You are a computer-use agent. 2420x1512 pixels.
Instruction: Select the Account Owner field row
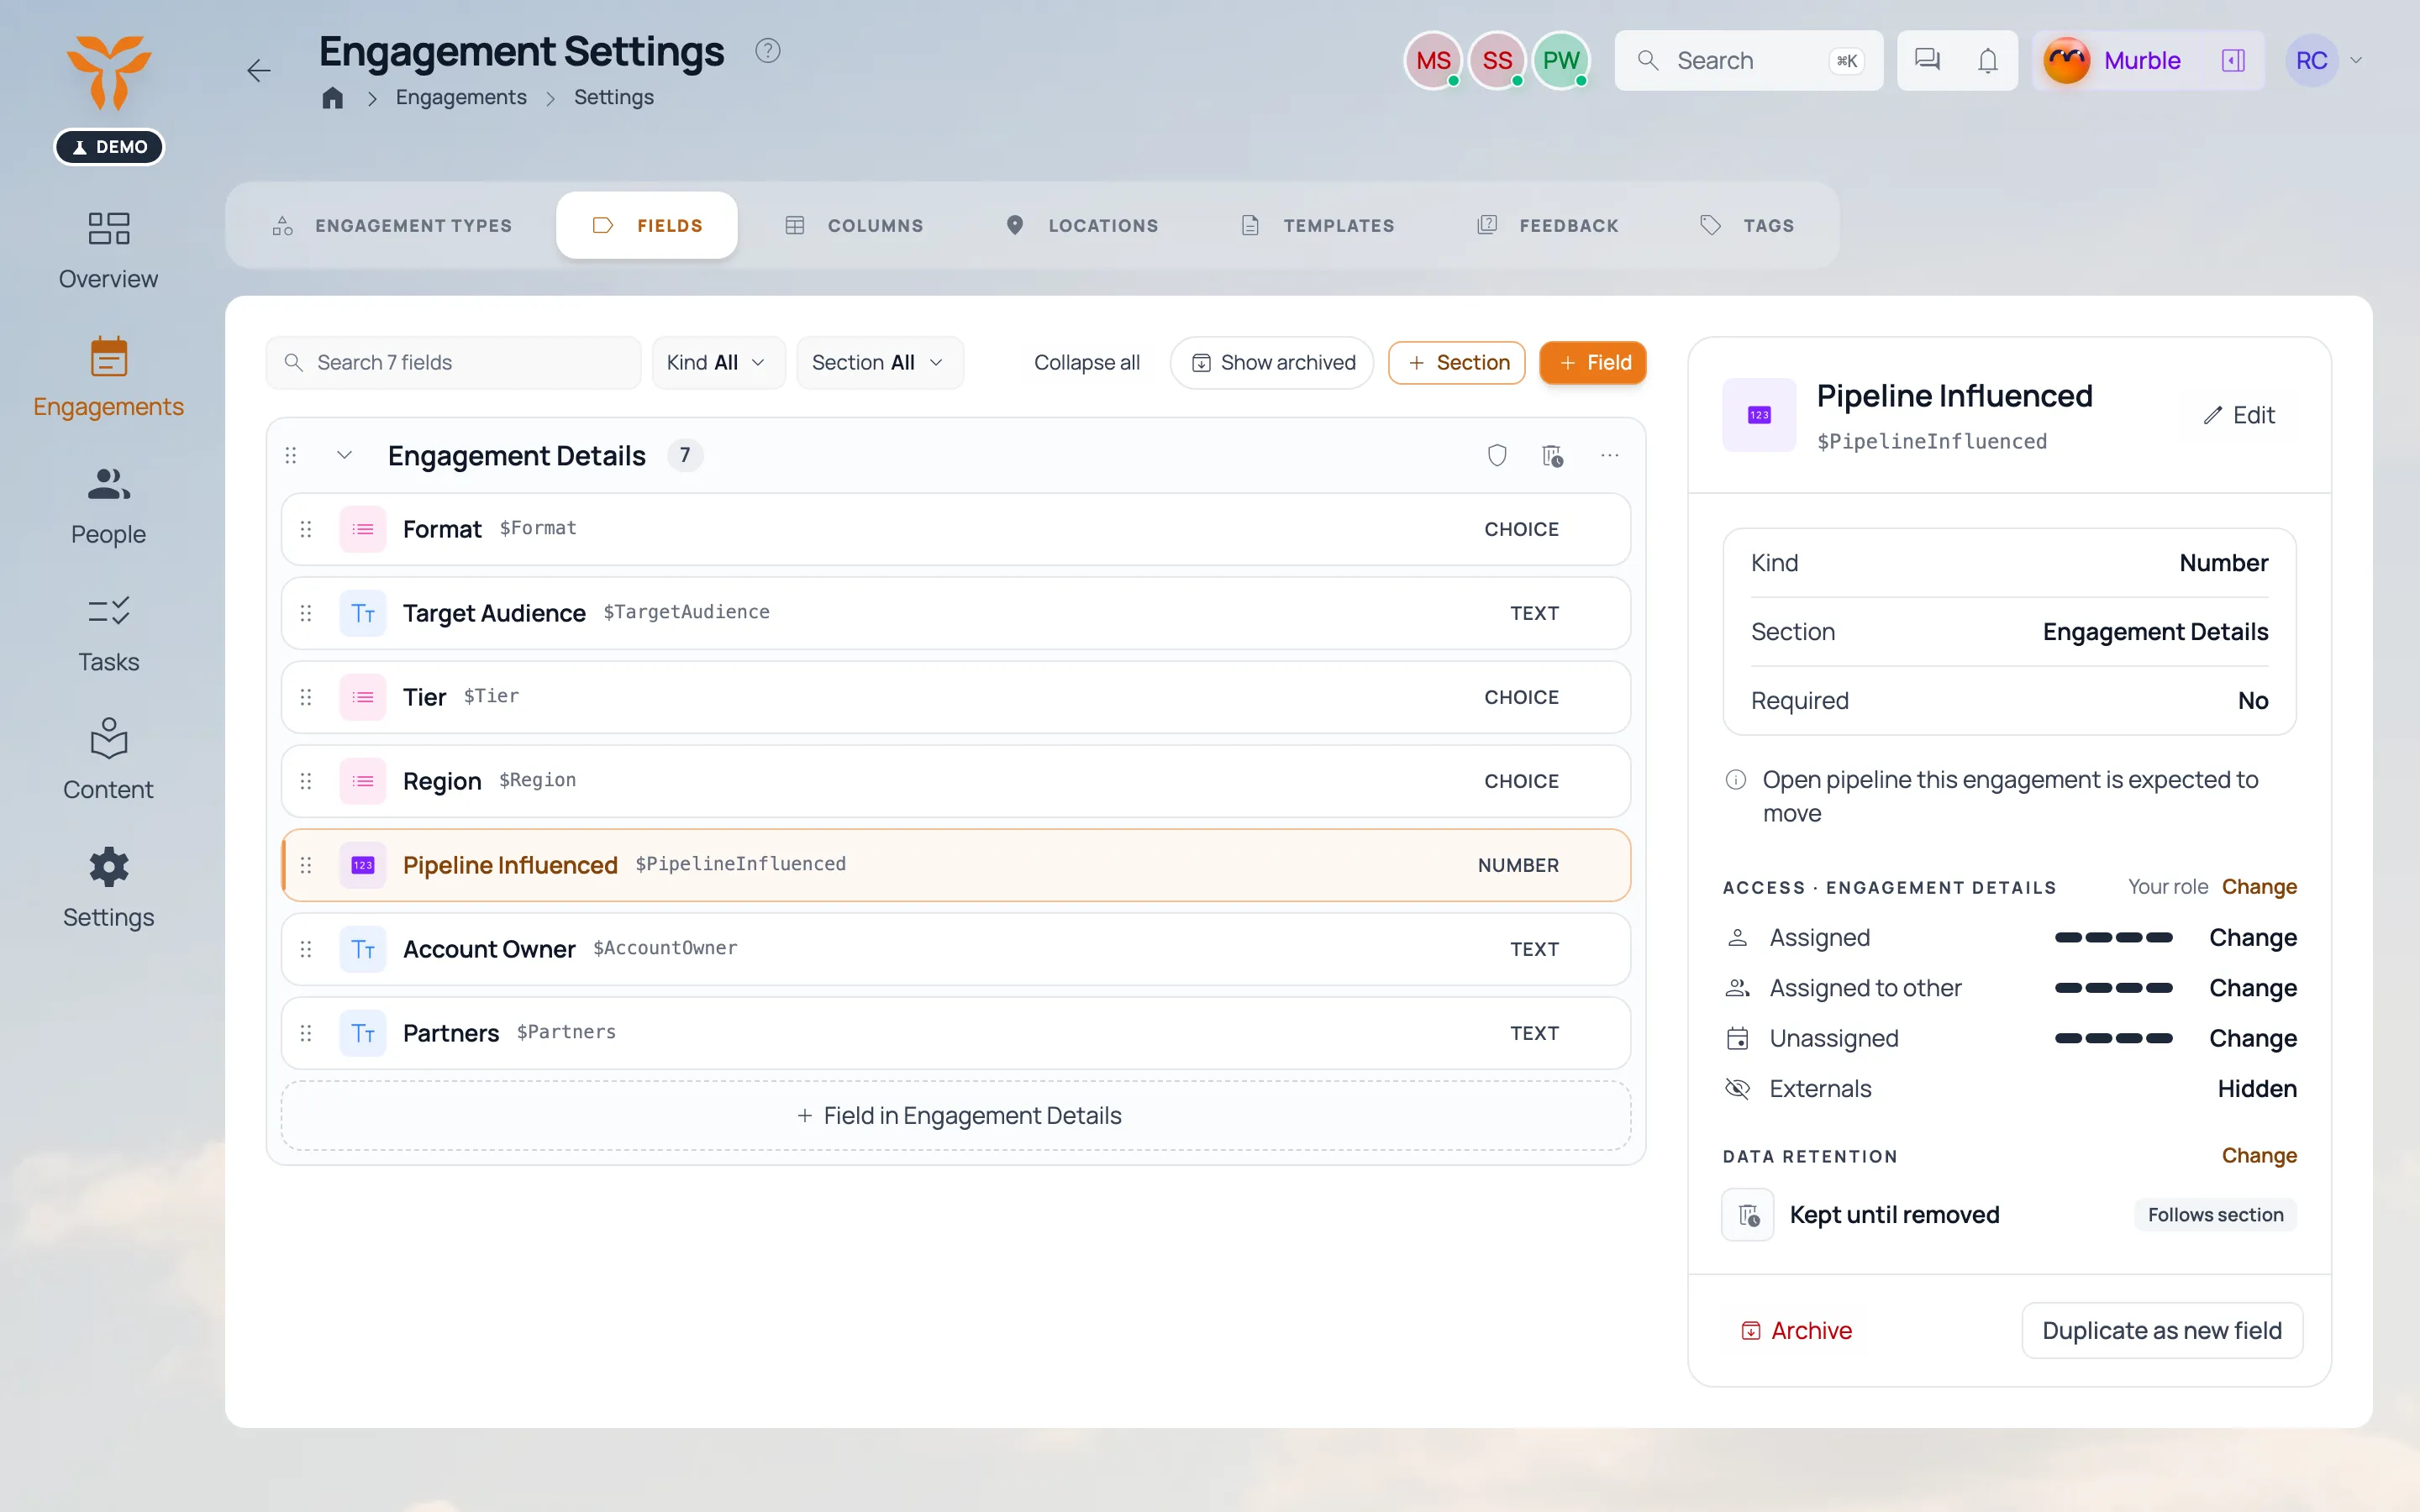[x=955, y=949]
